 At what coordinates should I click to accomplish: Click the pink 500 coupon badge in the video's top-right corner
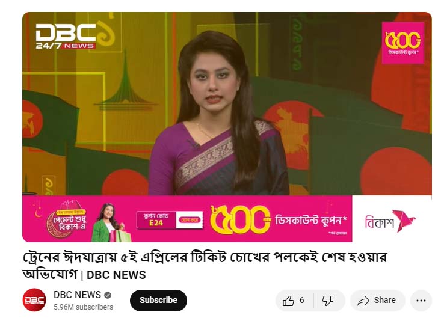[402, 43]
